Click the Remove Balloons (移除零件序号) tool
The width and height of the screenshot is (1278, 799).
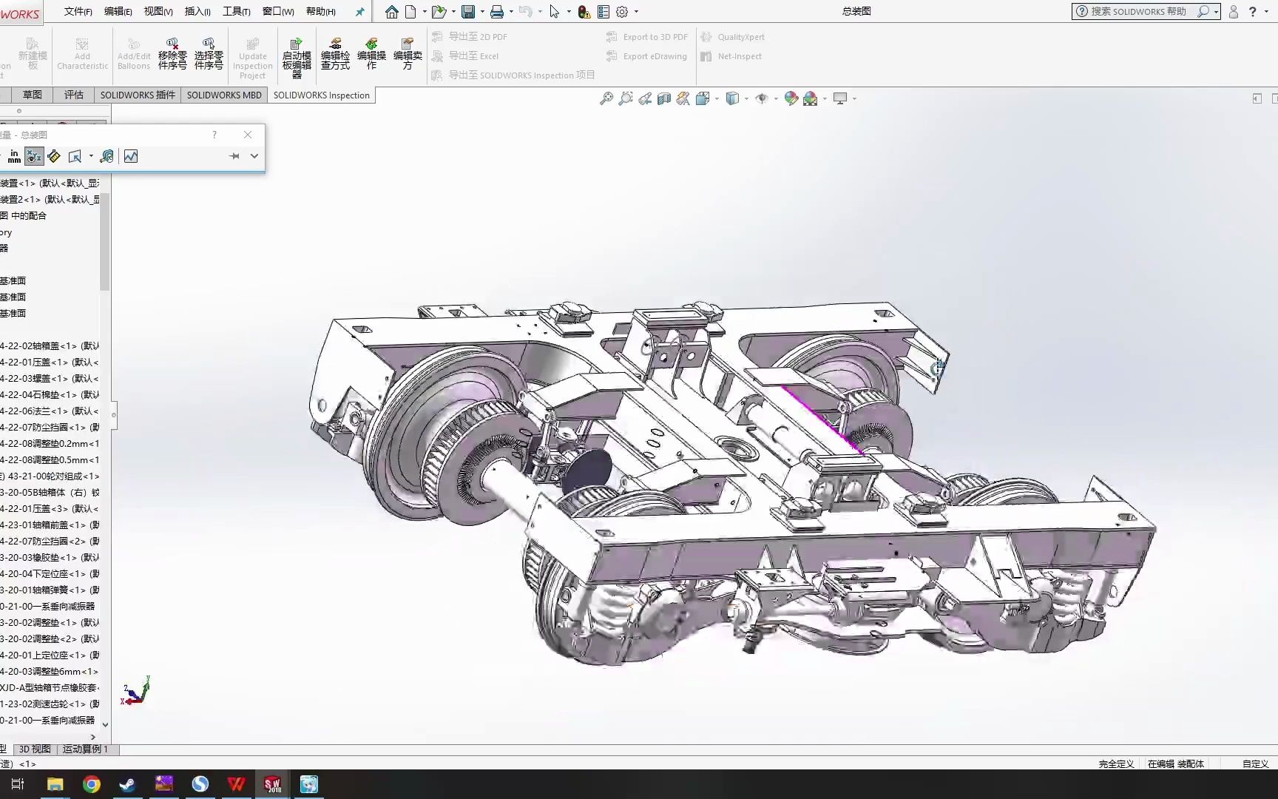click(x=172, y=54)
